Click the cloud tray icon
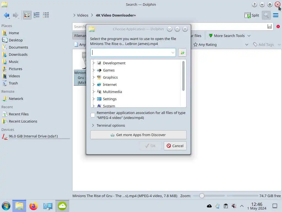 [x=209, y=206]
